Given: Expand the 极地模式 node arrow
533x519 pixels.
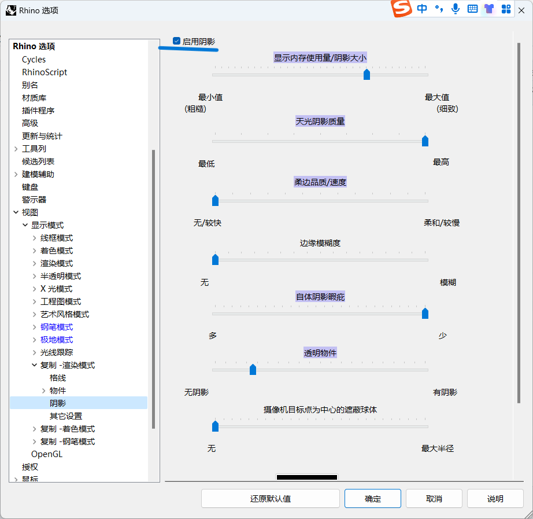Looking at the screenshot, I should (34, 340).
